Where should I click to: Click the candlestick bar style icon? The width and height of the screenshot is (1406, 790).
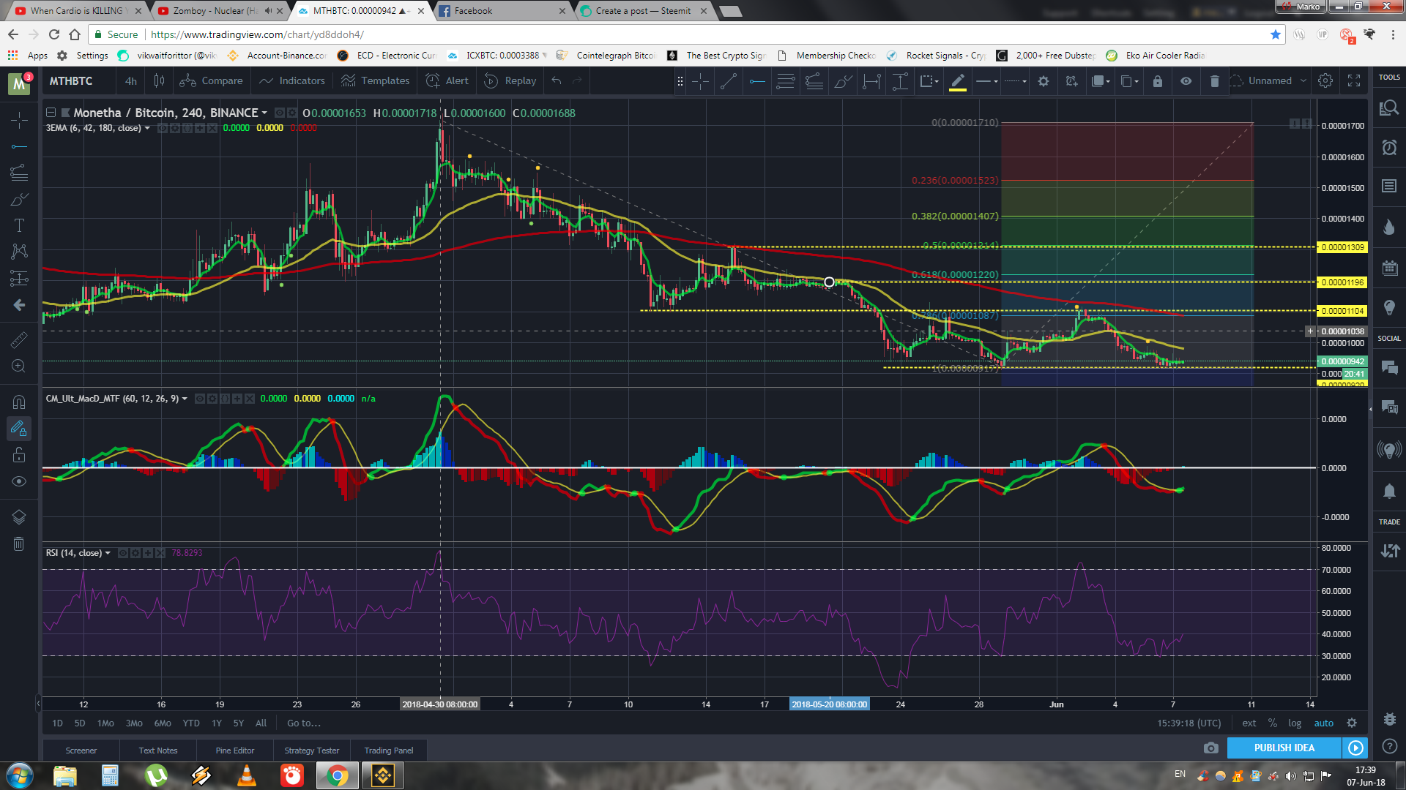coord(159,80)
